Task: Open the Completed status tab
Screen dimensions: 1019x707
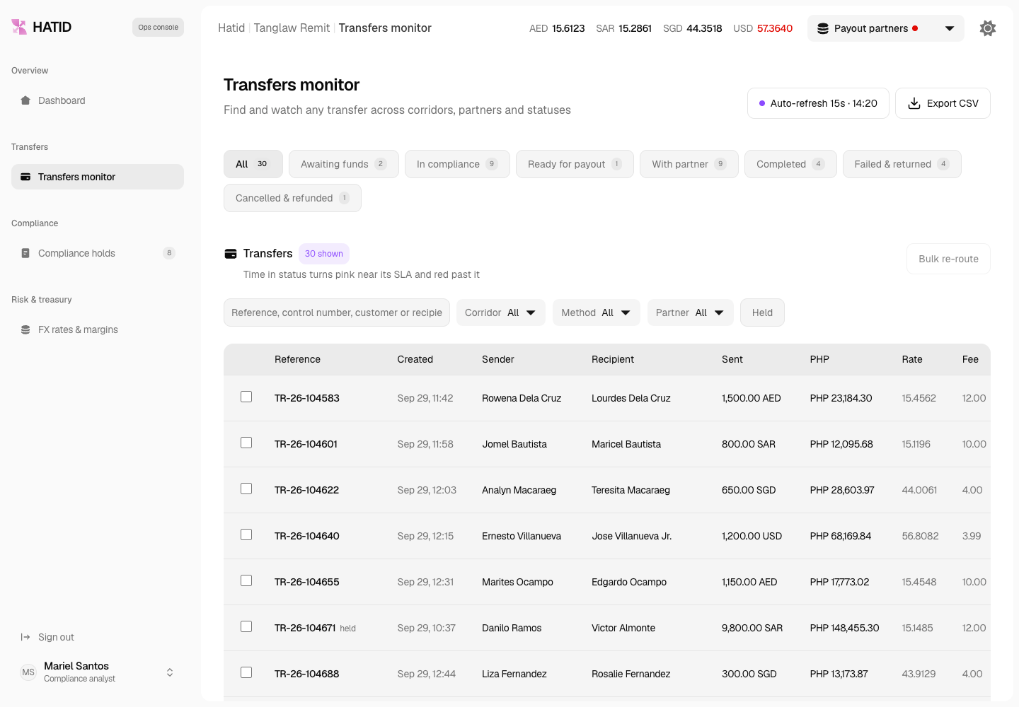Action: [x=790, y=164]
